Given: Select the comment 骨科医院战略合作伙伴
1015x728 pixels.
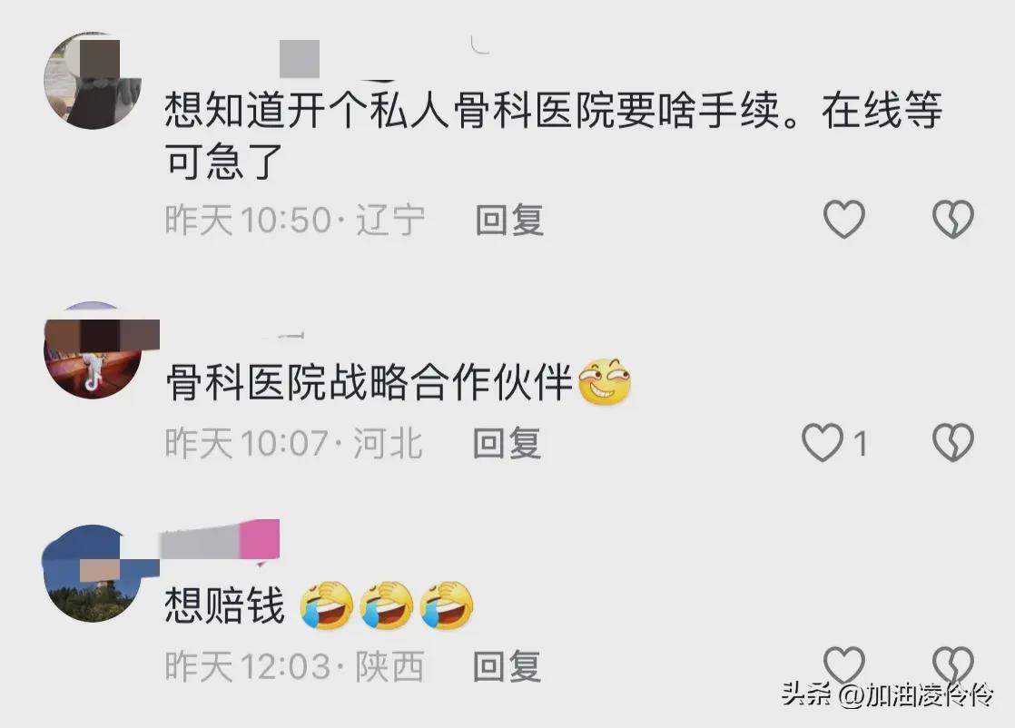Looking at the screenshot, I should [369, 382].
